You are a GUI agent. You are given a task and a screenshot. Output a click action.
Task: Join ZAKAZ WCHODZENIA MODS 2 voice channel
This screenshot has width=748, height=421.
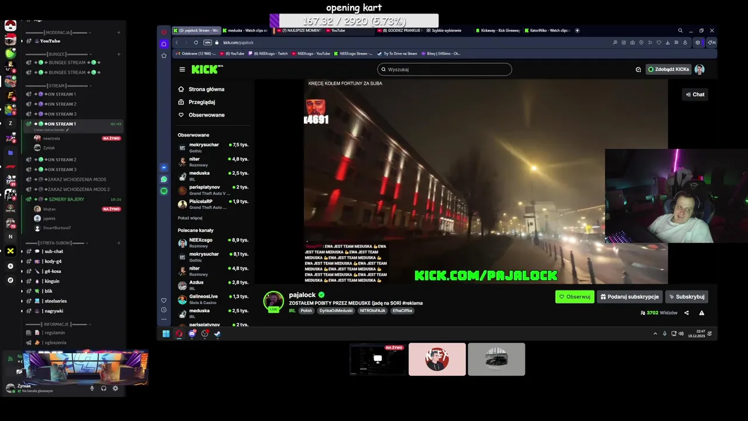73,189
